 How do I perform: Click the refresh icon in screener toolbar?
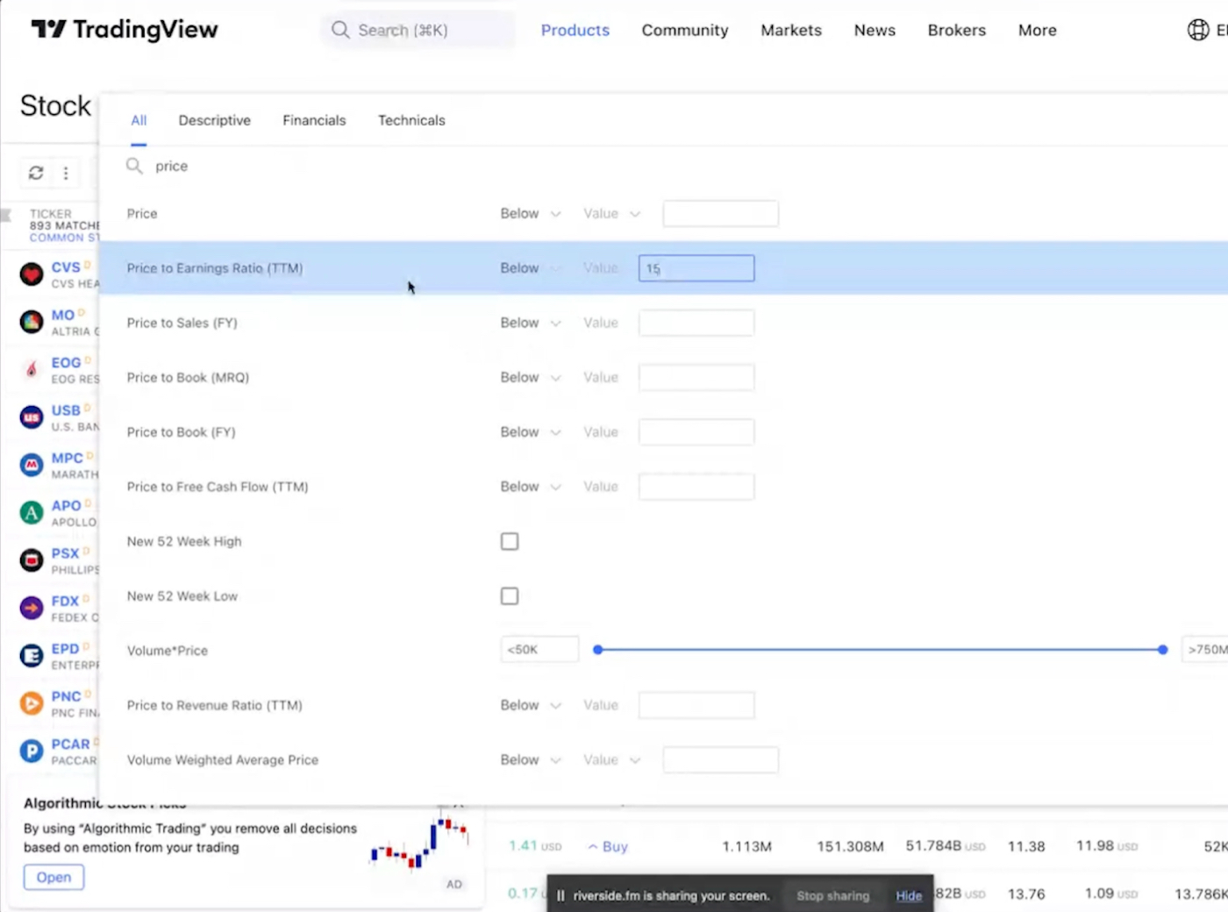[36, 173]
